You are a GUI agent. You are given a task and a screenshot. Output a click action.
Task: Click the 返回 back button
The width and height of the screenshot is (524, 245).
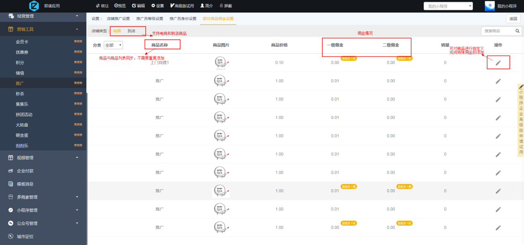point(513,19)
